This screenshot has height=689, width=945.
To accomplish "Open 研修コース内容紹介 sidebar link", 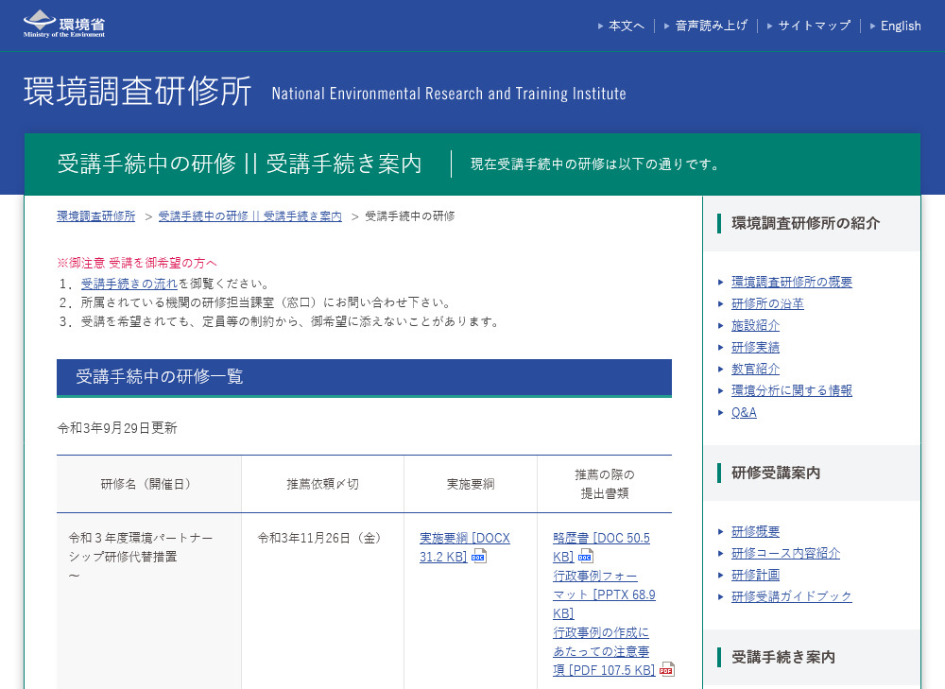I will [x=785, y=553].
